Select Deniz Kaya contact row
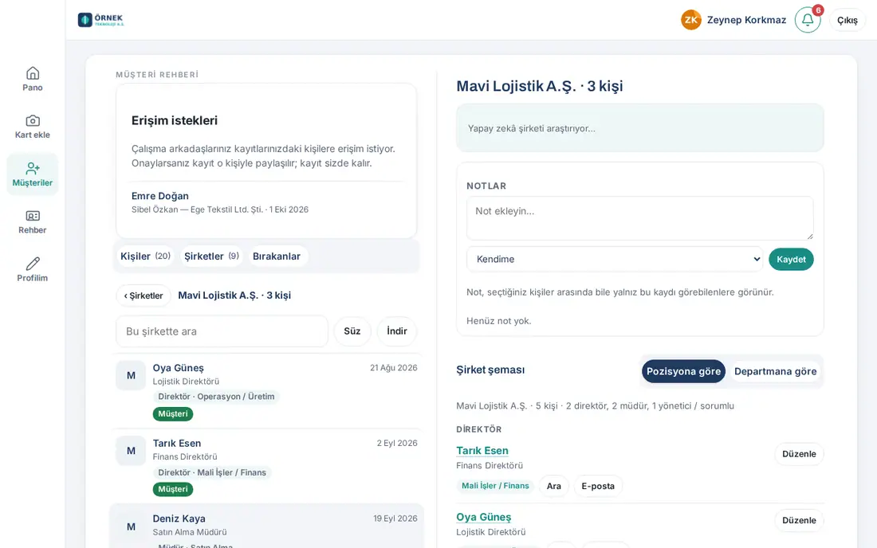Image resolution: width=877 pixels, height=548 pixels. pos(266,526)
